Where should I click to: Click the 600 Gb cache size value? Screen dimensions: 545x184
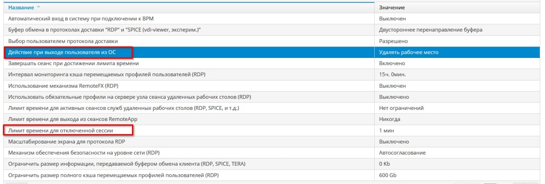point(388,175)
